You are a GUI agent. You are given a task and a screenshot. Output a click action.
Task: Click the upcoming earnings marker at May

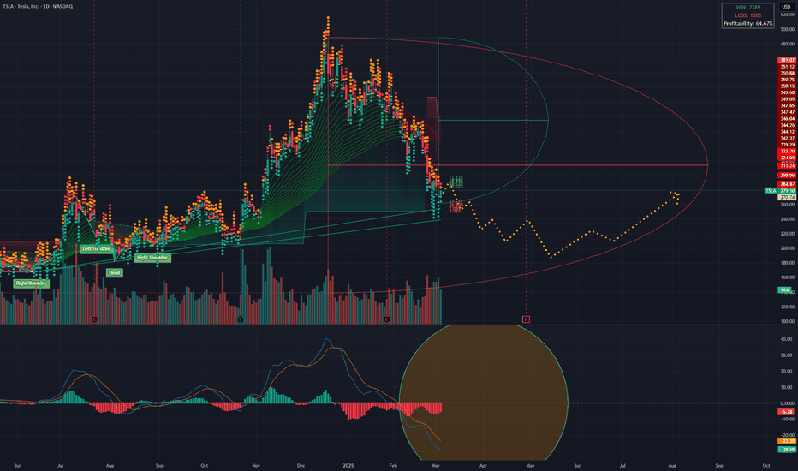point(526,319)
